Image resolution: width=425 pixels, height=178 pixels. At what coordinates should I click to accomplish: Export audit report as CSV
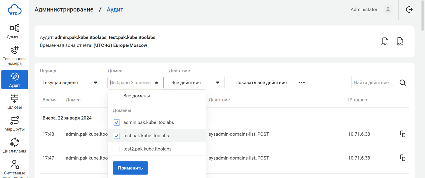[x=385, y=41]
